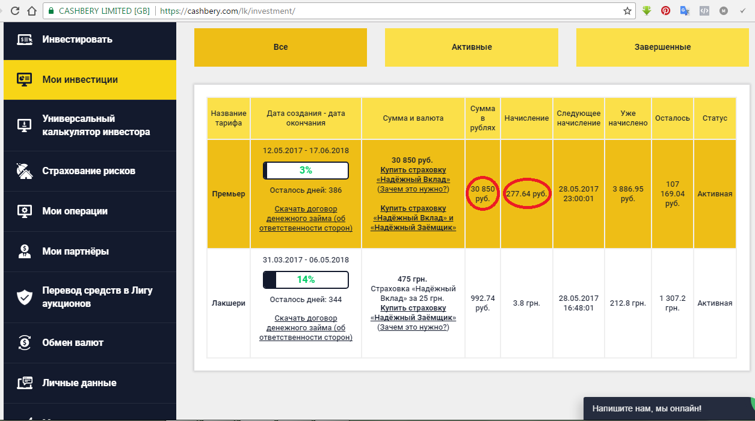Click the Страхование рисков umbrella icon

coord(25,171)
